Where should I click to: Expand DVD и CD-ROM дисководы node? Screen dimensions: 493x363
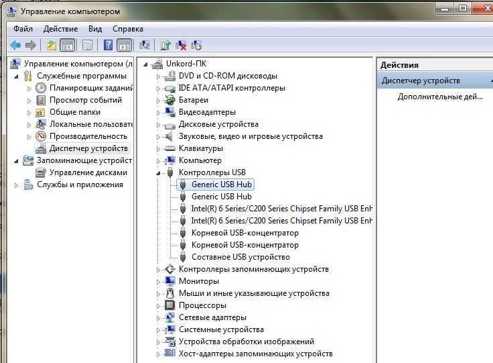point(158,76)
